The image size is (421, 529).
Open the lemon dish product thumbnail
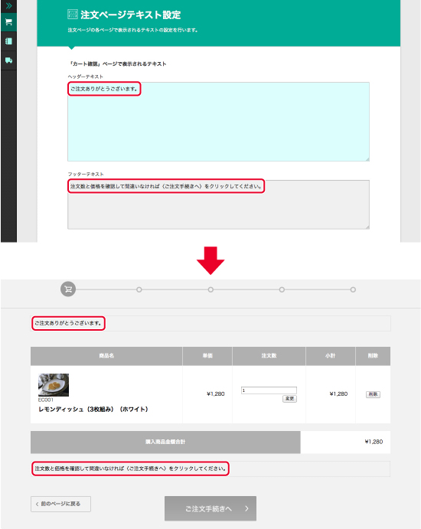(54, 384)
